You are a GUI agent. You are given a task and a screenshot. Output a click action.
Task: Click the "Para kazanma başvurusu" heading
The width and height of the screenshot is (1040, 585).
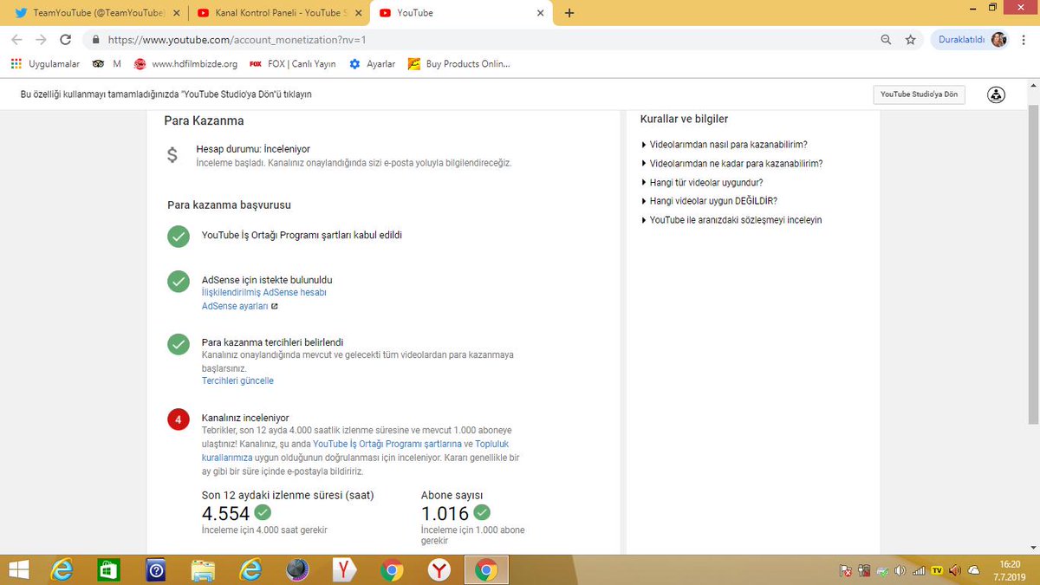pyautogui.click(x=229, y=205)
